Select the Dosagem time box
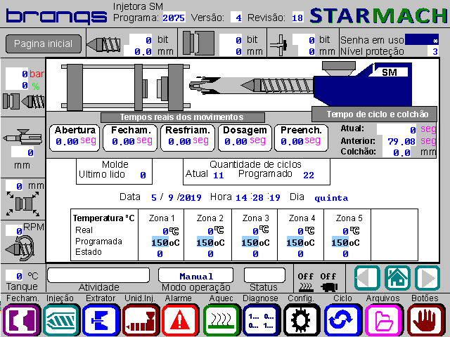This screenshot has width=450, height=337. pos(245,138)
